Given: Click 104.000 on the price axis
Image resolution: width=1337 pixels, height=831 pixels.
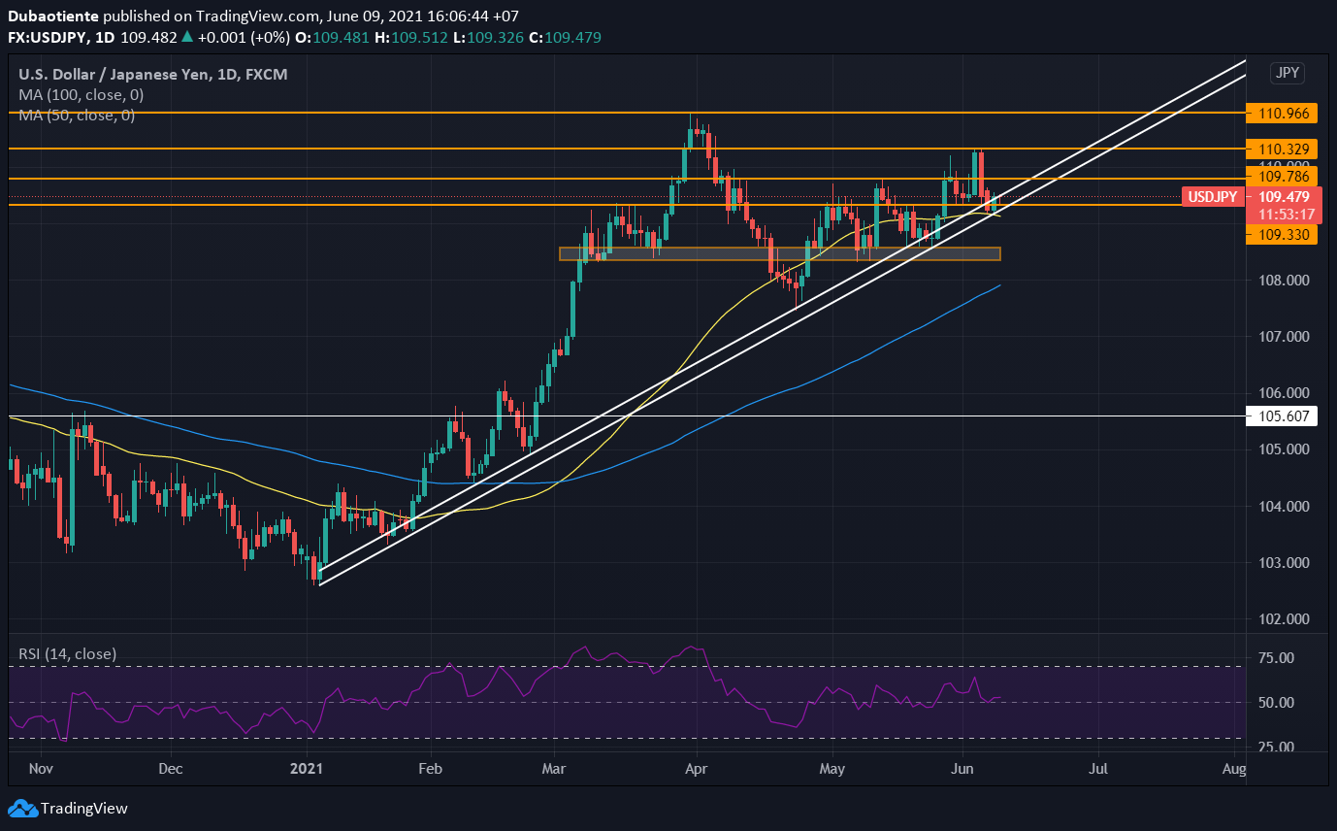Looking at the screenshot, I should (x=1284, y=507).
